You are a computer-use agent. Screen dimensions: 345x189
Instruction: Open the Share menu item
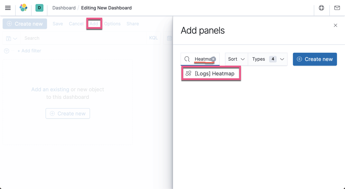pyautogui.click(x=133, y=24)
